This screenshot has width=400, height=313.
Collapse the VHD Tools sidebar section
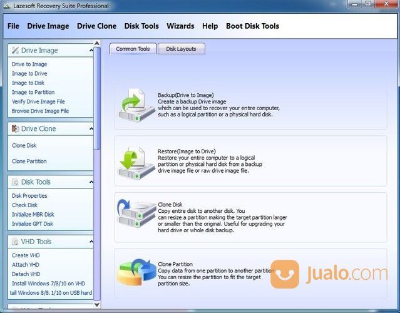tap(91, 242)
